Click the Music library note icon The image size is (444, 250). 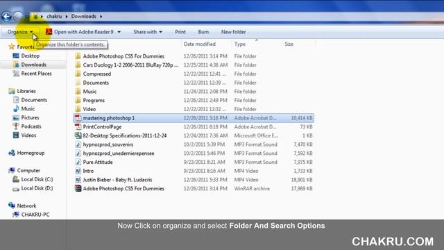[x=16, y=108]
